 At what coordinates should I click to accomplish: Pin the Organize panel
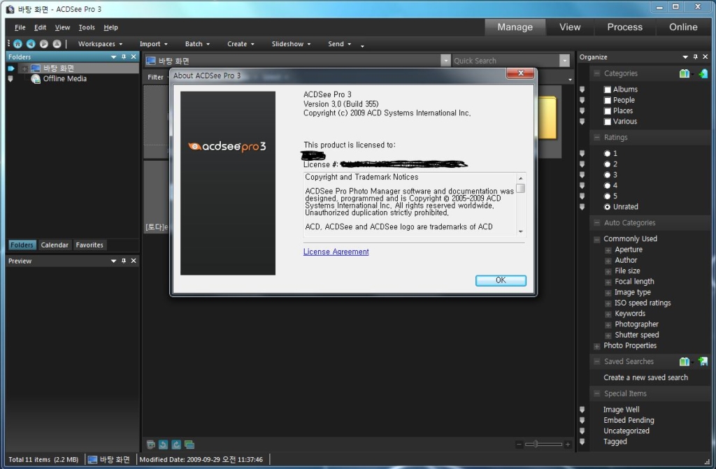tap(696, 57)
